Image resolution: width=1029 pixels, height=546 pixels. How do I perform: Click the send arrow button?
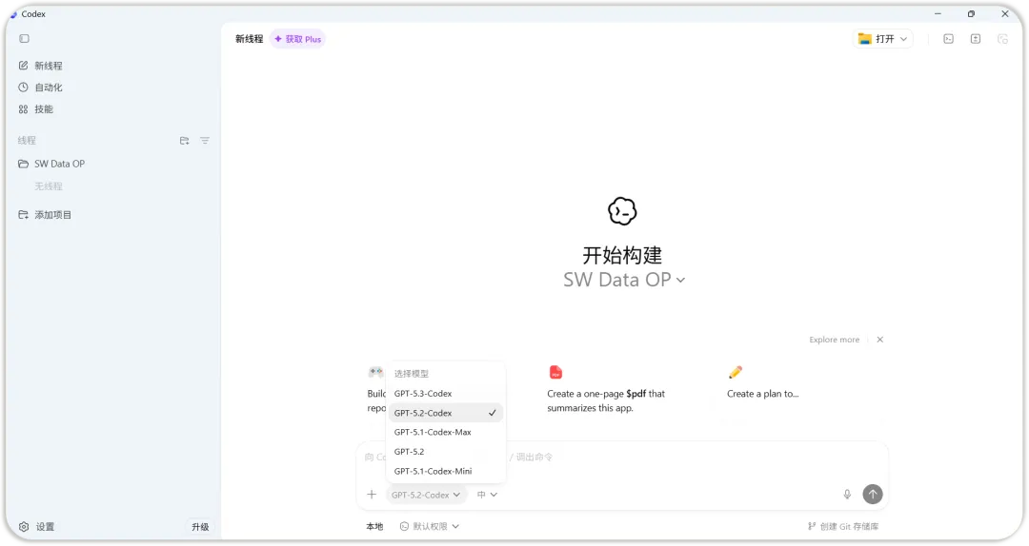coord(872,495)
